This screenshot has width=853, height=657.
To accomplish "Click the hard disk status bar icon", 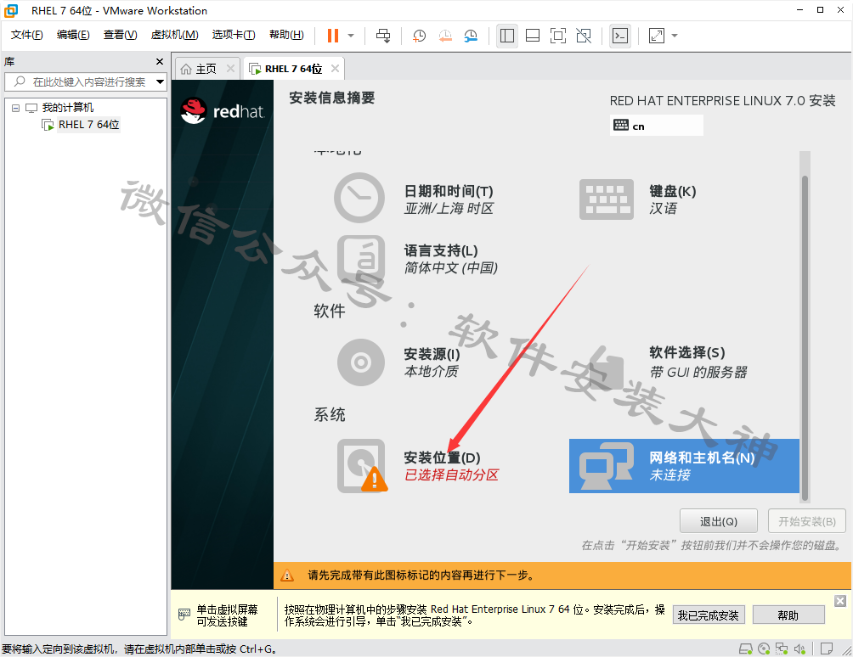I will [746, 649].
